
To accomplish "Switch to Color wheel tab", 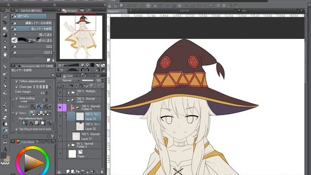I will pos(25,142).
